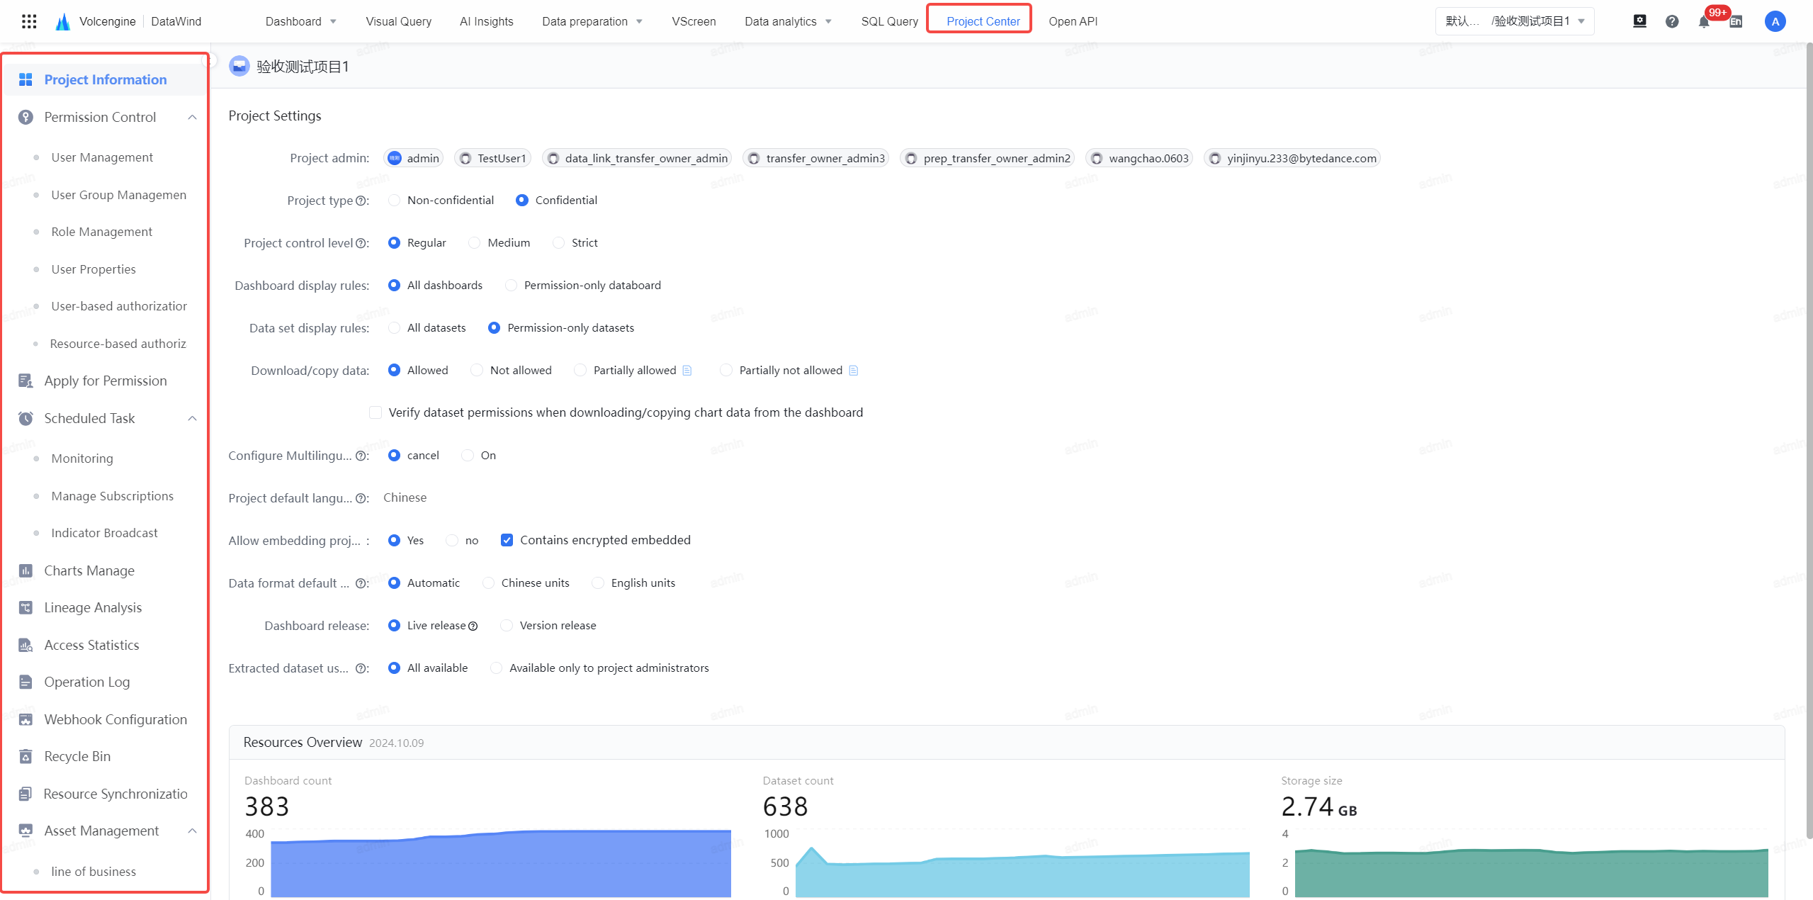Viewport: 1813px width, 900px height.
Task: Open the Open API tab
Action: 1073,21
